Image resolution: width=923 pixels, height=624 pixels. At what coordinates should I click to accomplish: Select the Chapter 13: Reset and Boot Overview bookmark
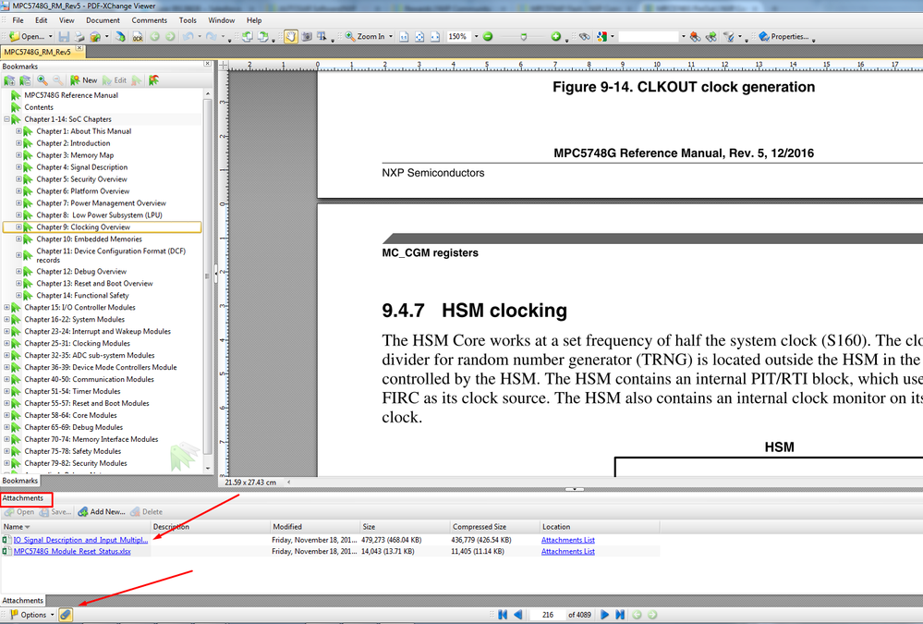[x=94, y=284]
